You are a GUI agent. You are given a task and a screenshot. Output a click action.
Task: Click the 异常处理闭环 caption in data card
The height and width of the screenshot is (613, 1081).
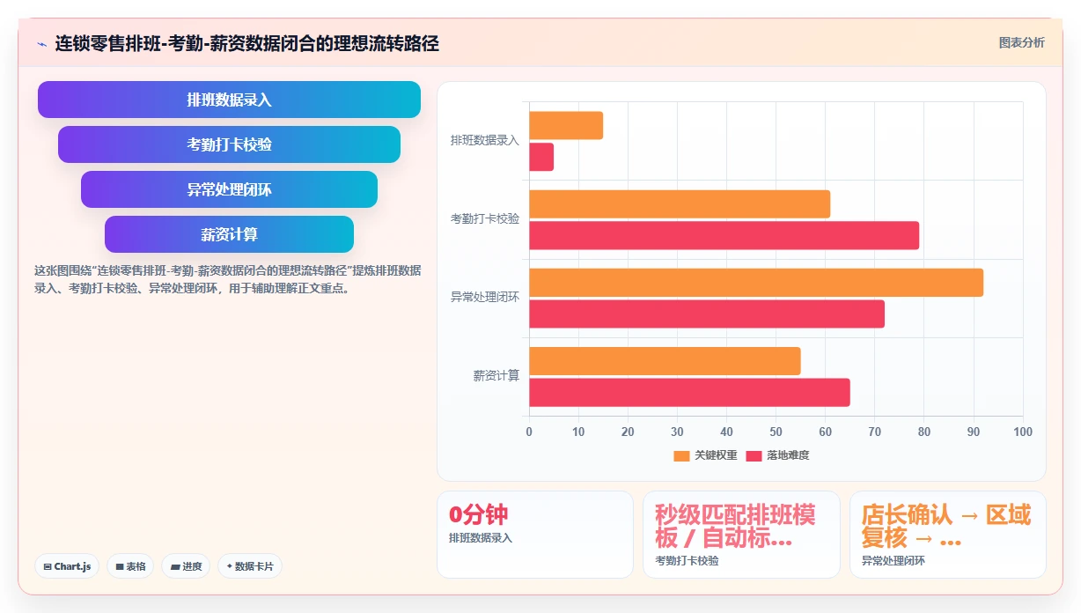893,560
